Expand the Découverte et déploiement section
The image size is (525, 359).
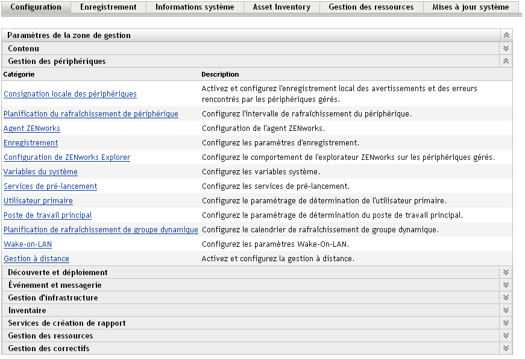tap(506, 272)
